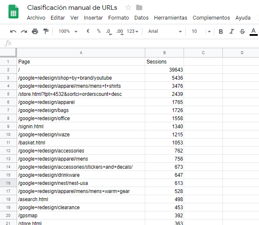Select the /asearch.html cell
The image size is (259, 225).
pos(81,199)
